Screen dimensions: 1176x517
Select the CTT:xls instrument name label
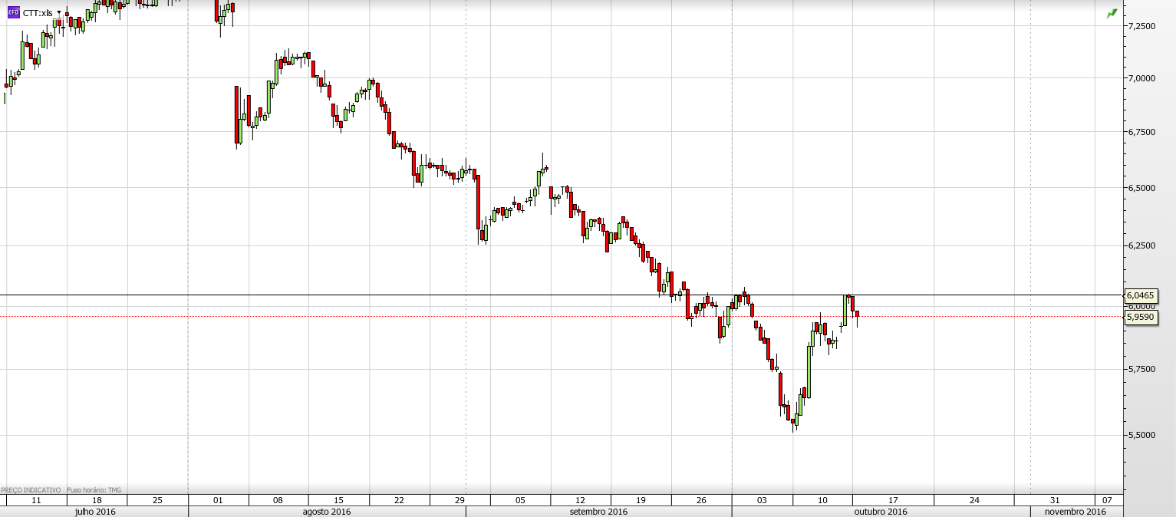[38, 13]
